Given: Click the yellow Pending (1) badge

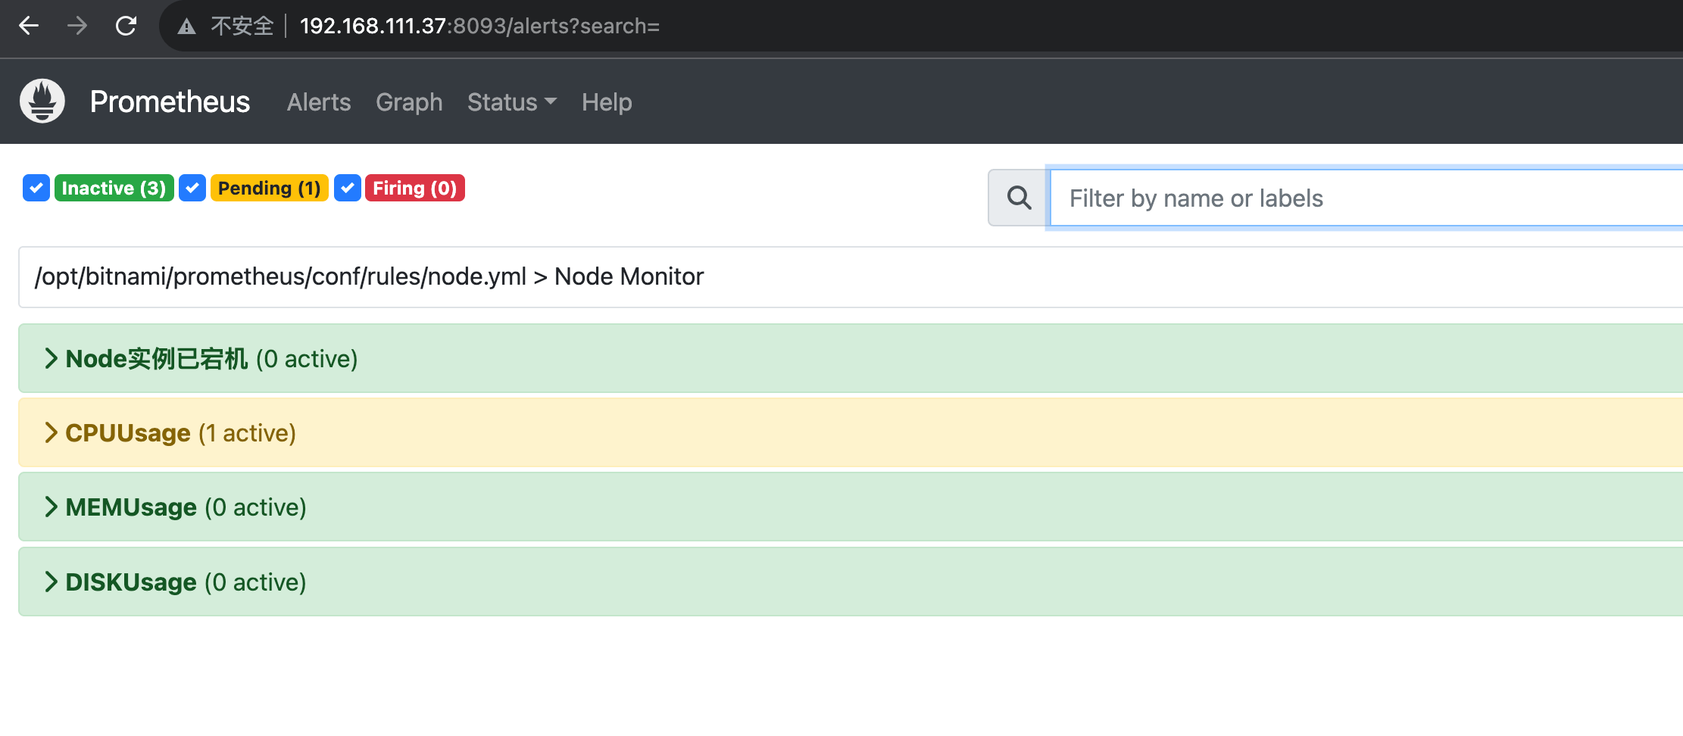Looking at the screenshot, I should 269,188.
